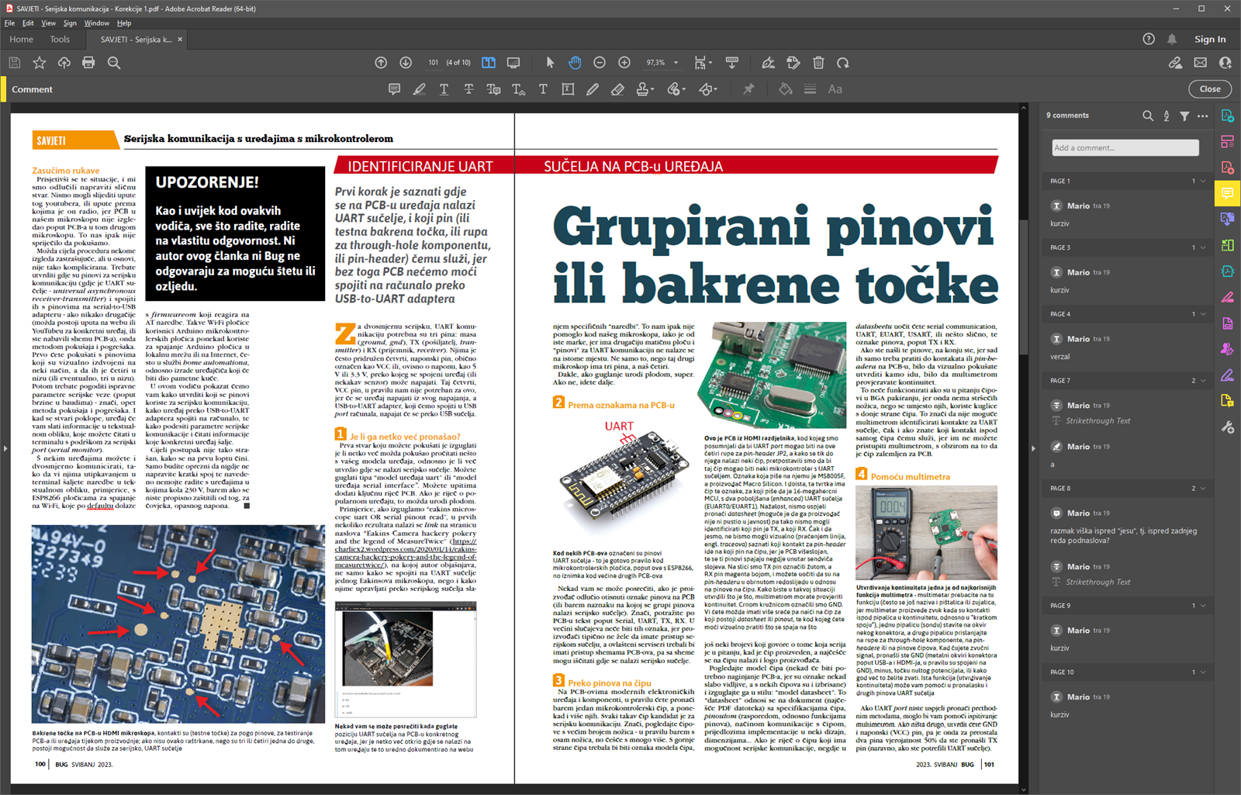Open the find text magnifier tool
This screenshot has height=795, width=1241.
click(113, 63)
